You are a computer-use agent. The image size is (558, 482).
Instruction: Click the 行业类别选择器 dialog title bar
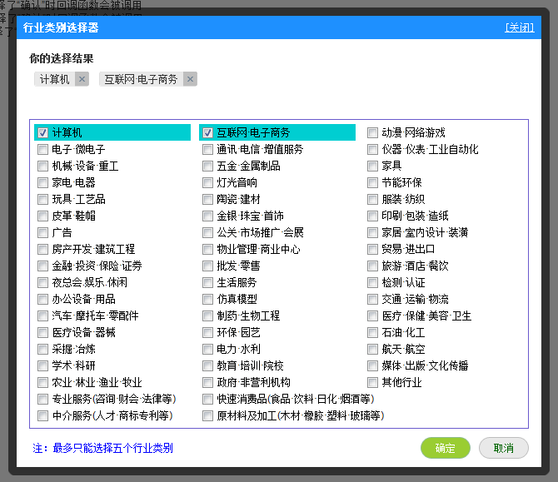(250, 27)
